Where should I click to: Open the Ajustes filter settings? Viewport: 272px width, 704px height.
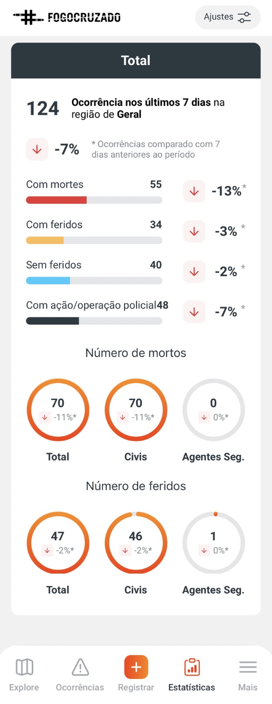(x=228, y=17)
